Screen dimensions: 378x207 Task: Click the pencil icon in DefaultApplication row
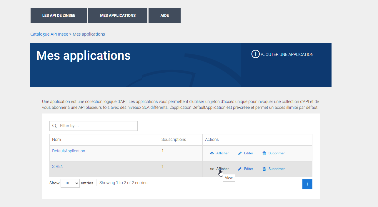[240, 153]
